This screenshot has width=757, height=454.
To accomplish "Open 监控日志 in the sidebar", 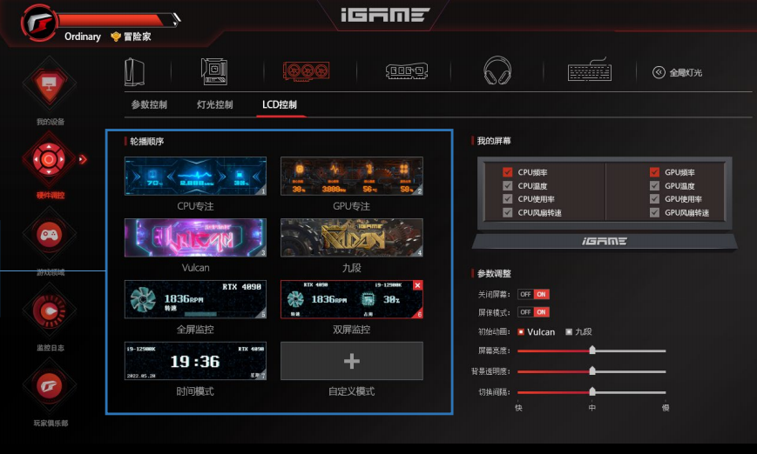I will point(50,310).
